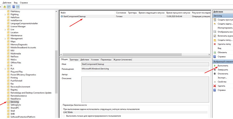This screenshot has width=233, height=119.
Task: Click the Имя field showing StartComponentCleanup
Action: [x=145, y=64]
